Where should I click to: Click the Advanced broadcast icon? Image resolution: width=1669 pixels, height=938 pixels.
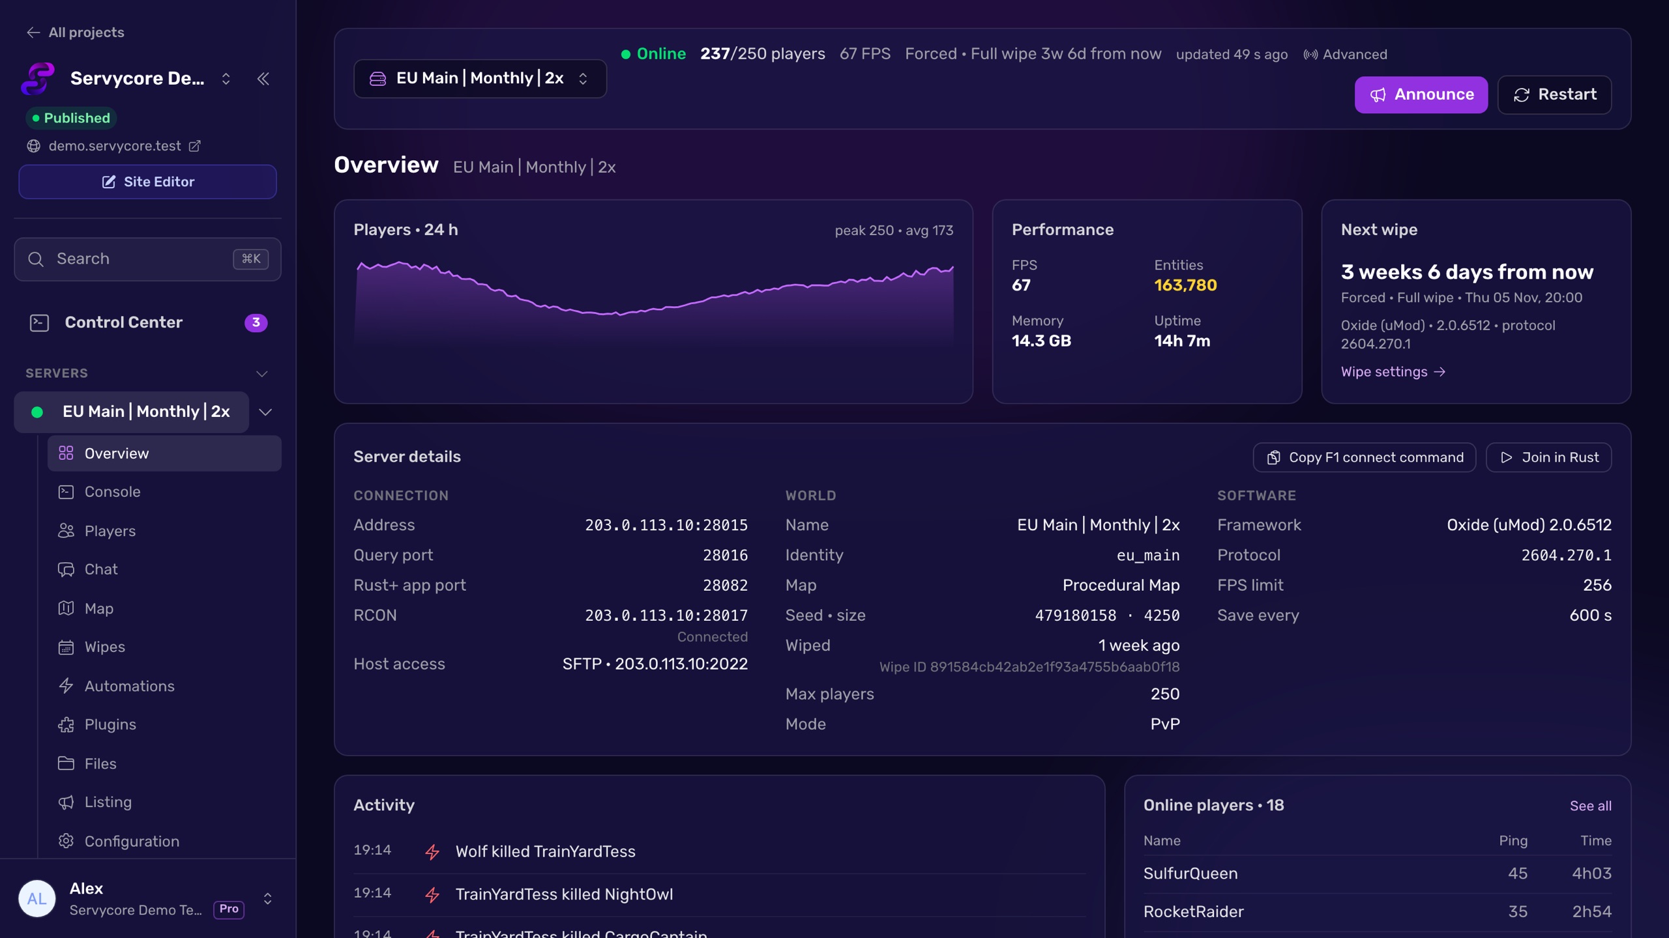[1310, 55]
